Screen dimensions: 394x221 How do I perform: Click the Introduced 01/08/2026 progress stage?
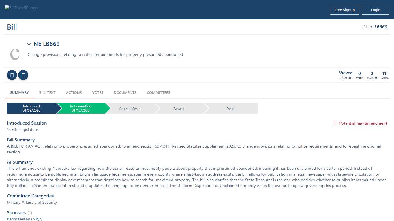tap(31, 108)
